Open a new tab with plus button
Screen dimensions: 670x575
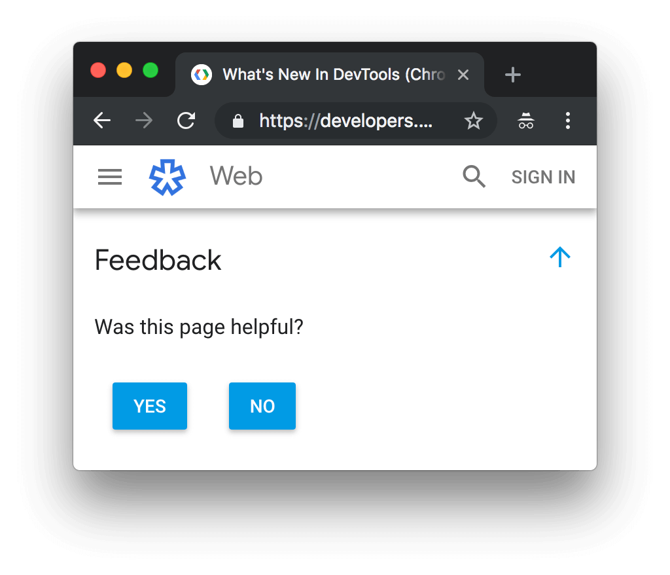513,75
